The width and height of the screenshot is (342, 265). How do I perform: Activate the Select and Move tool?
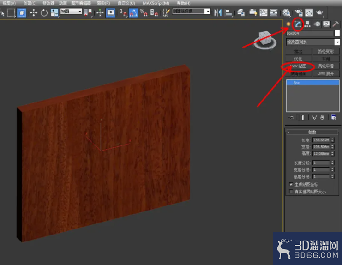click(34, 12)
